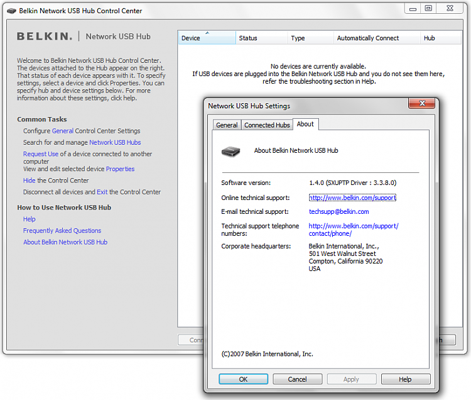Click the Apply button
Viewport: 471px width, 400px height.
tap(352, 379)
